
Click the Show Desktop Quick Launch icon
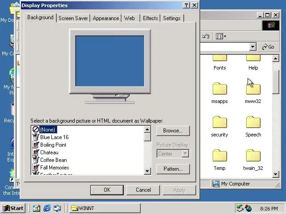click(37, 208)
